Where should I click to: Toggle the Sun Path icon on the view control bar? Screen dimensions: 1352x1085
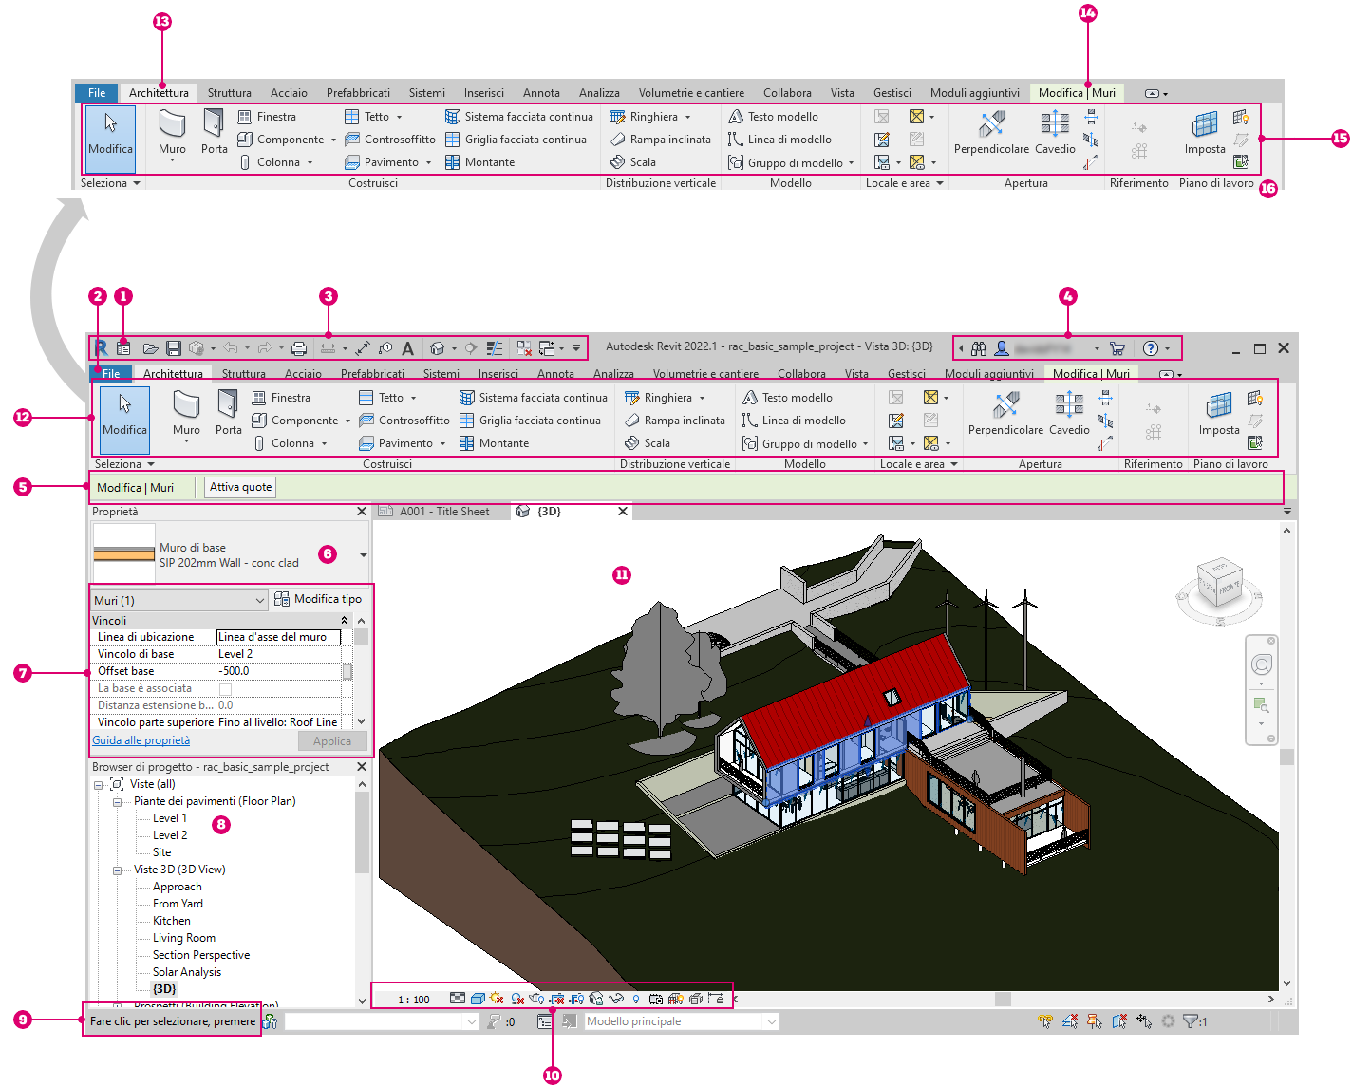(x=497, y=999)
